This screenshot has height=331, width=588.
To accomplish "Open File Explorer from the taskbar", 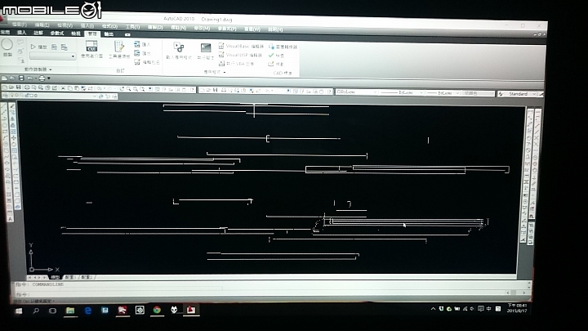I will tap(70, 311).
